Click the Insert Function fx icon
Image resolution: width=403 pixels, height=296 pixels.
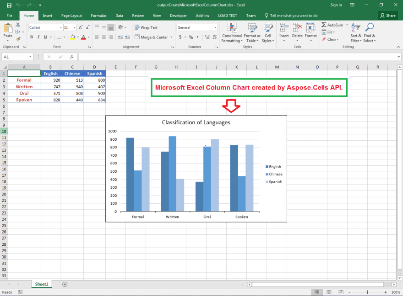[72, 57]
